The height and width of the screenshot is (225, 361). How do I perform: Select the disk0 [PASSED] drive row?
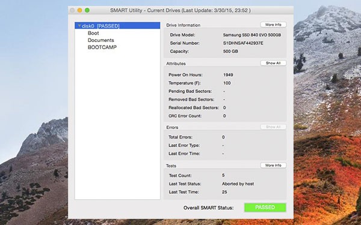point(117,25)
